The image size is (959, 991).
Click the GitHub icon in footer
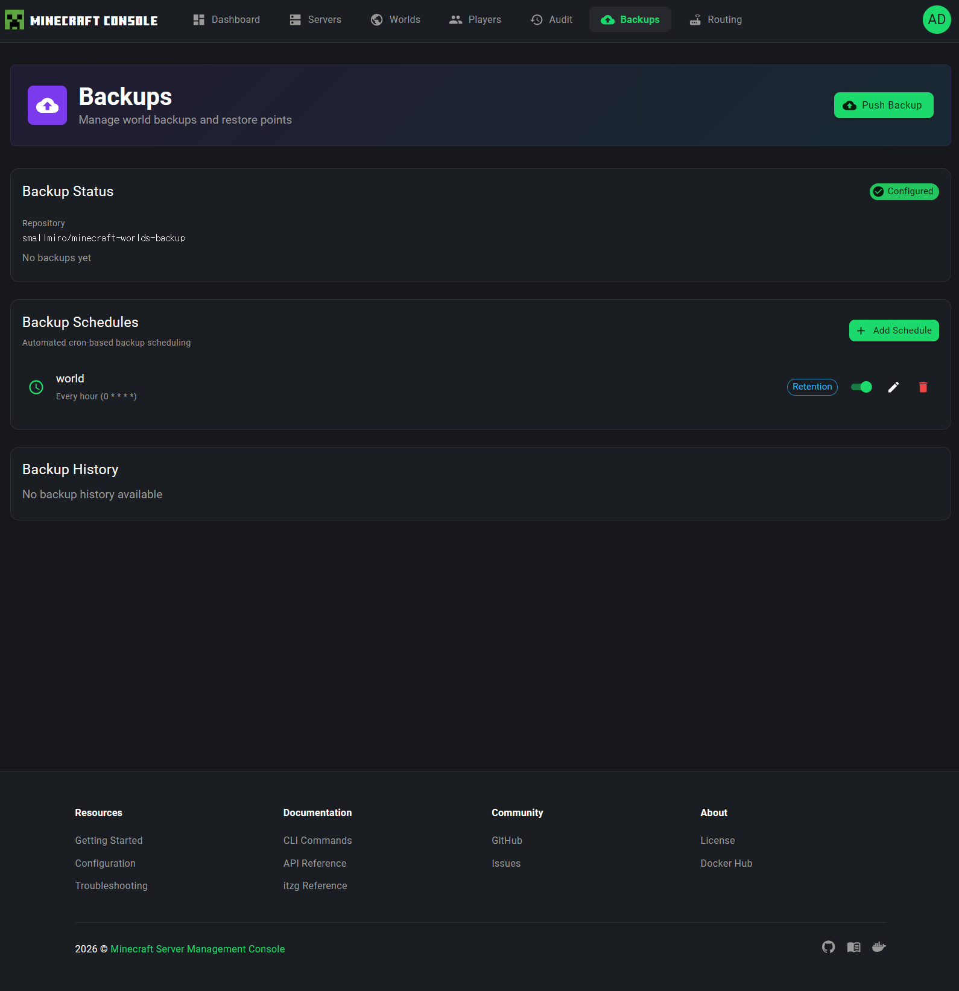829,947
